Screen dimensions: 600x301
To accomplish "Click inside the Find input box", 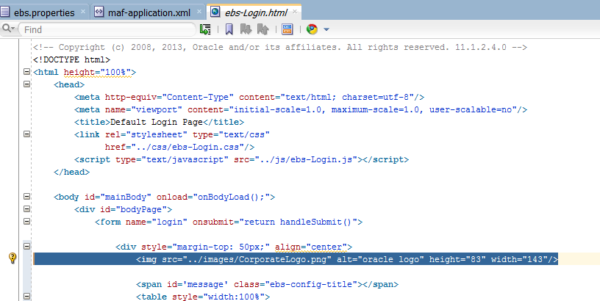I will coord(107,29).
